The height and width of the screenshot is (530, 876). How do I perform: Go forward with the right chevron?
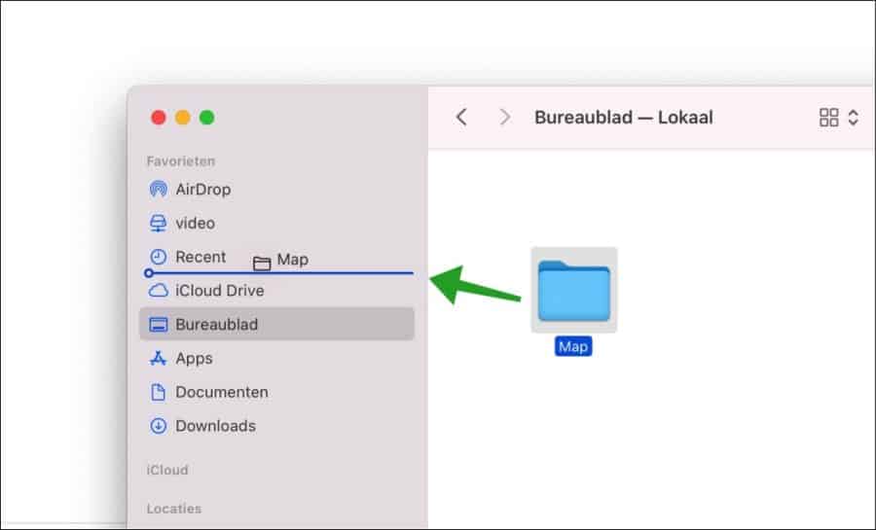tap(505, 117)
